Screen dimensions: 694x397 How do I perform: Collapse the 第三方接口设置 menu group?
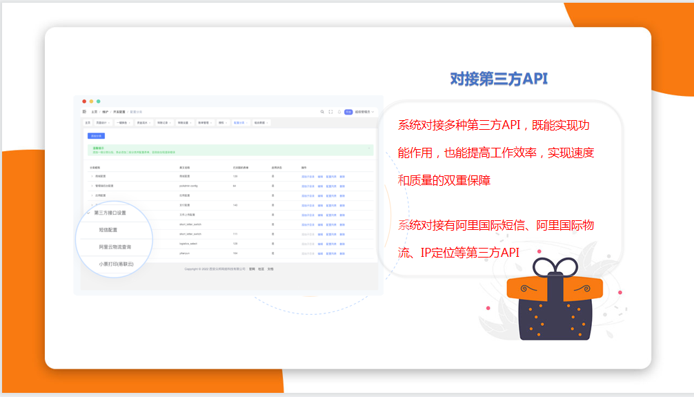point(88,213)
